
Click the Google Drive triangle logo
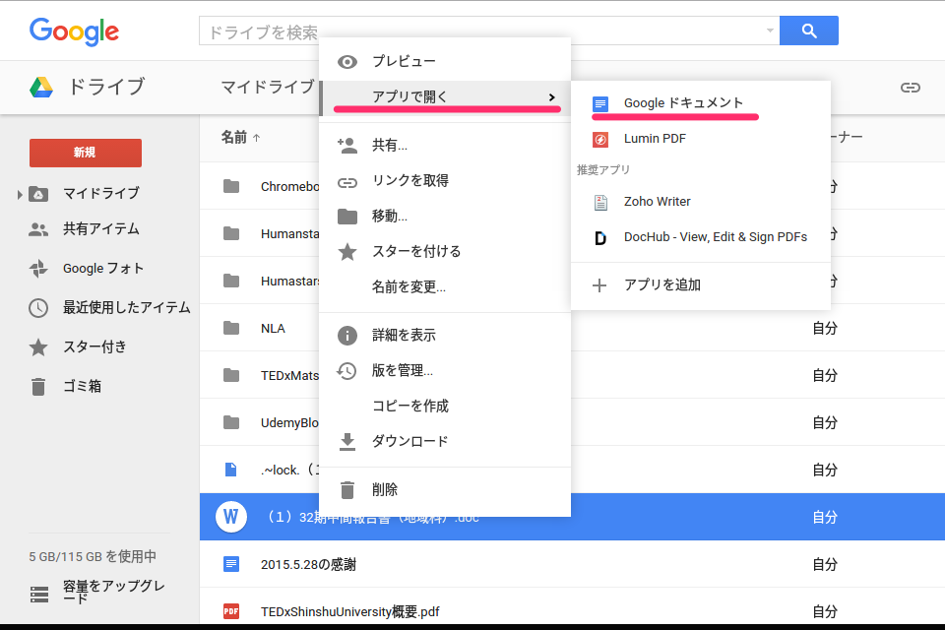[41, 88]
